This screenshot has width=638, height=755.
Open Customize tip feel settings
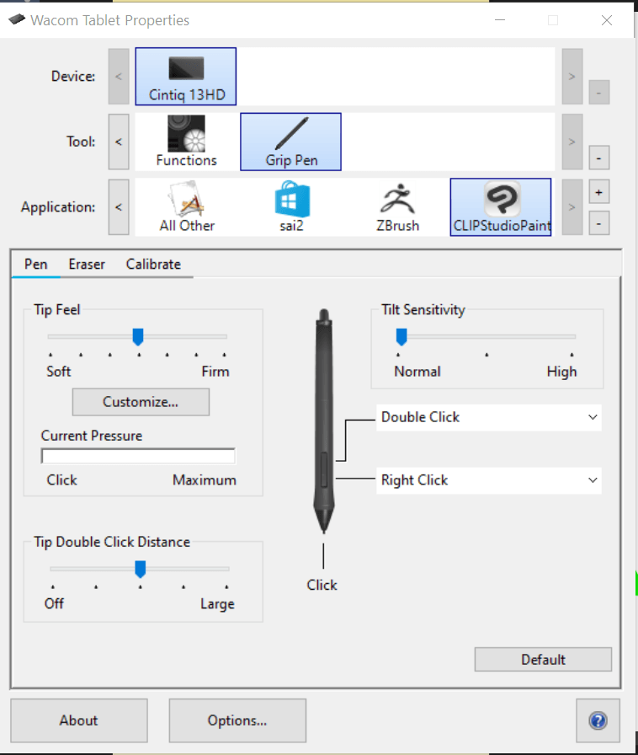coord(141,402)
